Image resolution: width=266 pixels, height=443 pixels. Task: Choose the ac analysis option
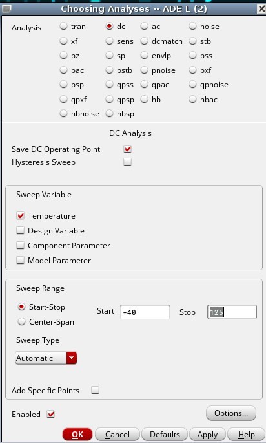(x=144, y=27)
